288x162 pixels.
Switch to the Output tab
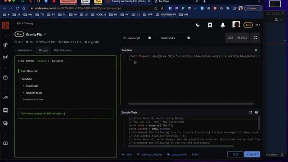coord(43,50)
